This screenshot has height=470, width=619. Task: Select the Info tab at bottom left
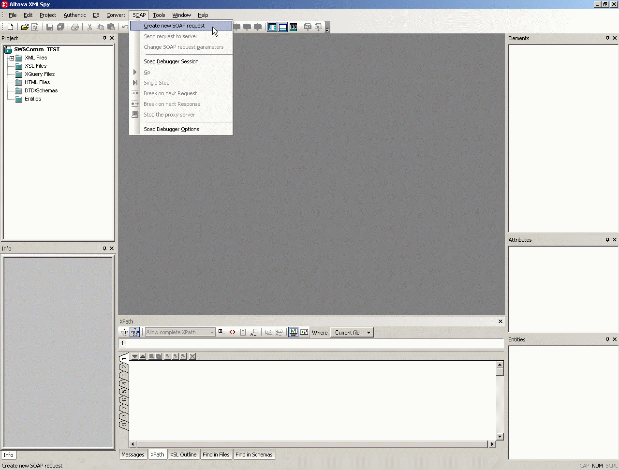(9, 455)
